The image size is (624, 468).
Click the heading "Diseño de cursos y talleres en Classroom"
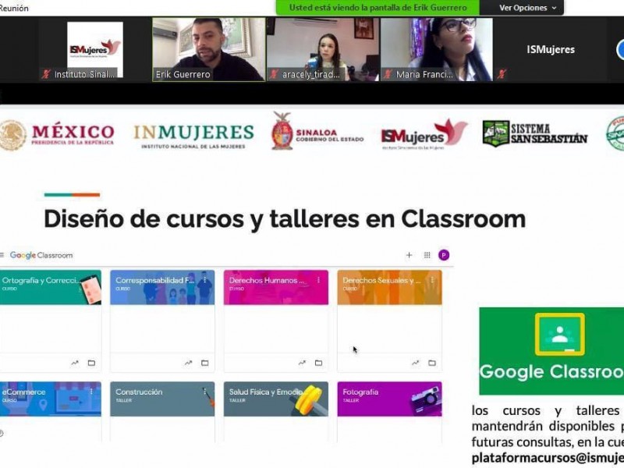coord(285,219)
